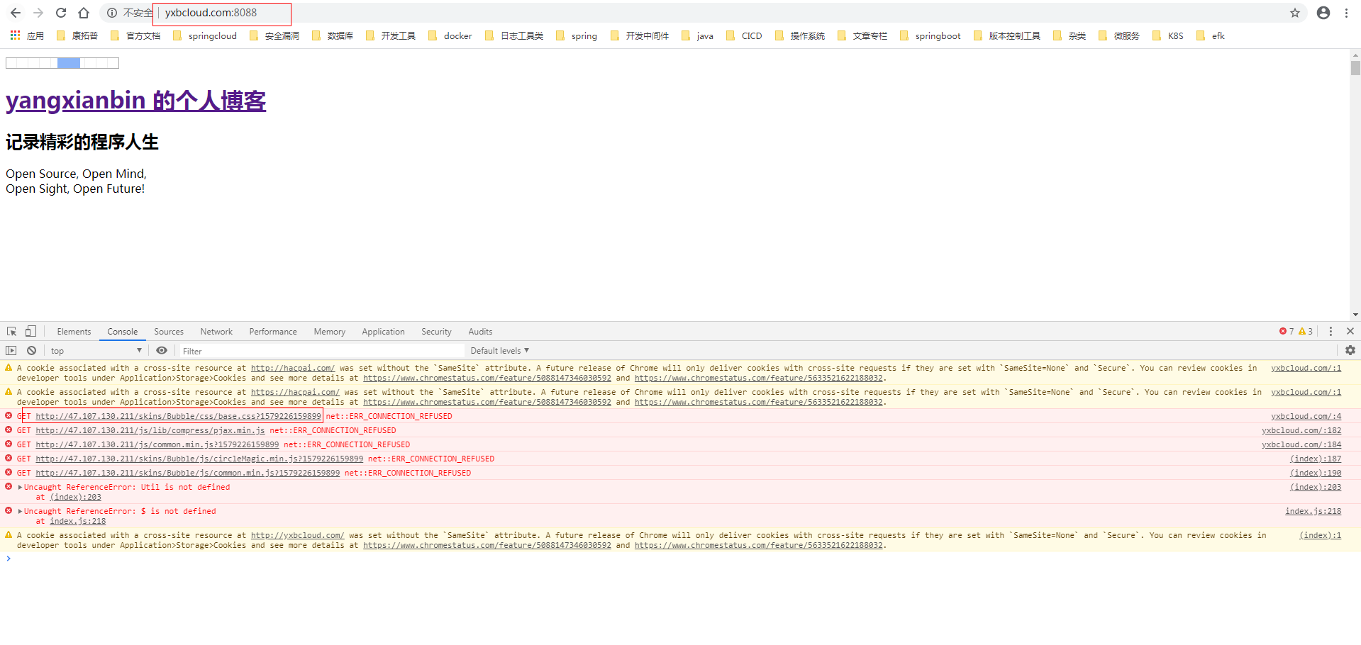Switch to the Elements tab
This screenshot has height=645, width=1361.
point(74,332)
